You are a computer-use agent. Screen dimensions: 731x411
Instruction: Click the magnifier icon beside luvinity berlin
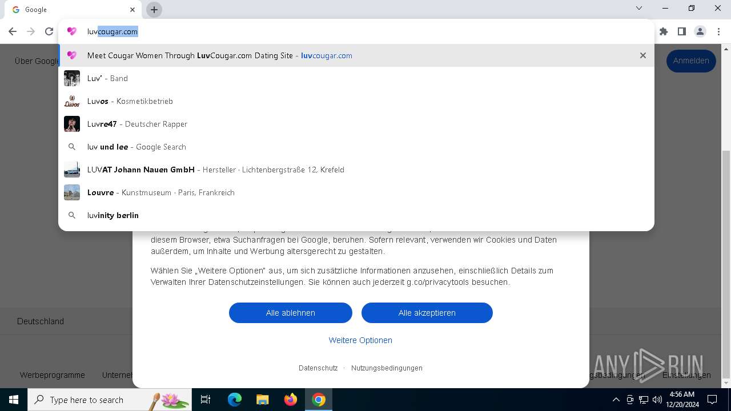[72, 215]
